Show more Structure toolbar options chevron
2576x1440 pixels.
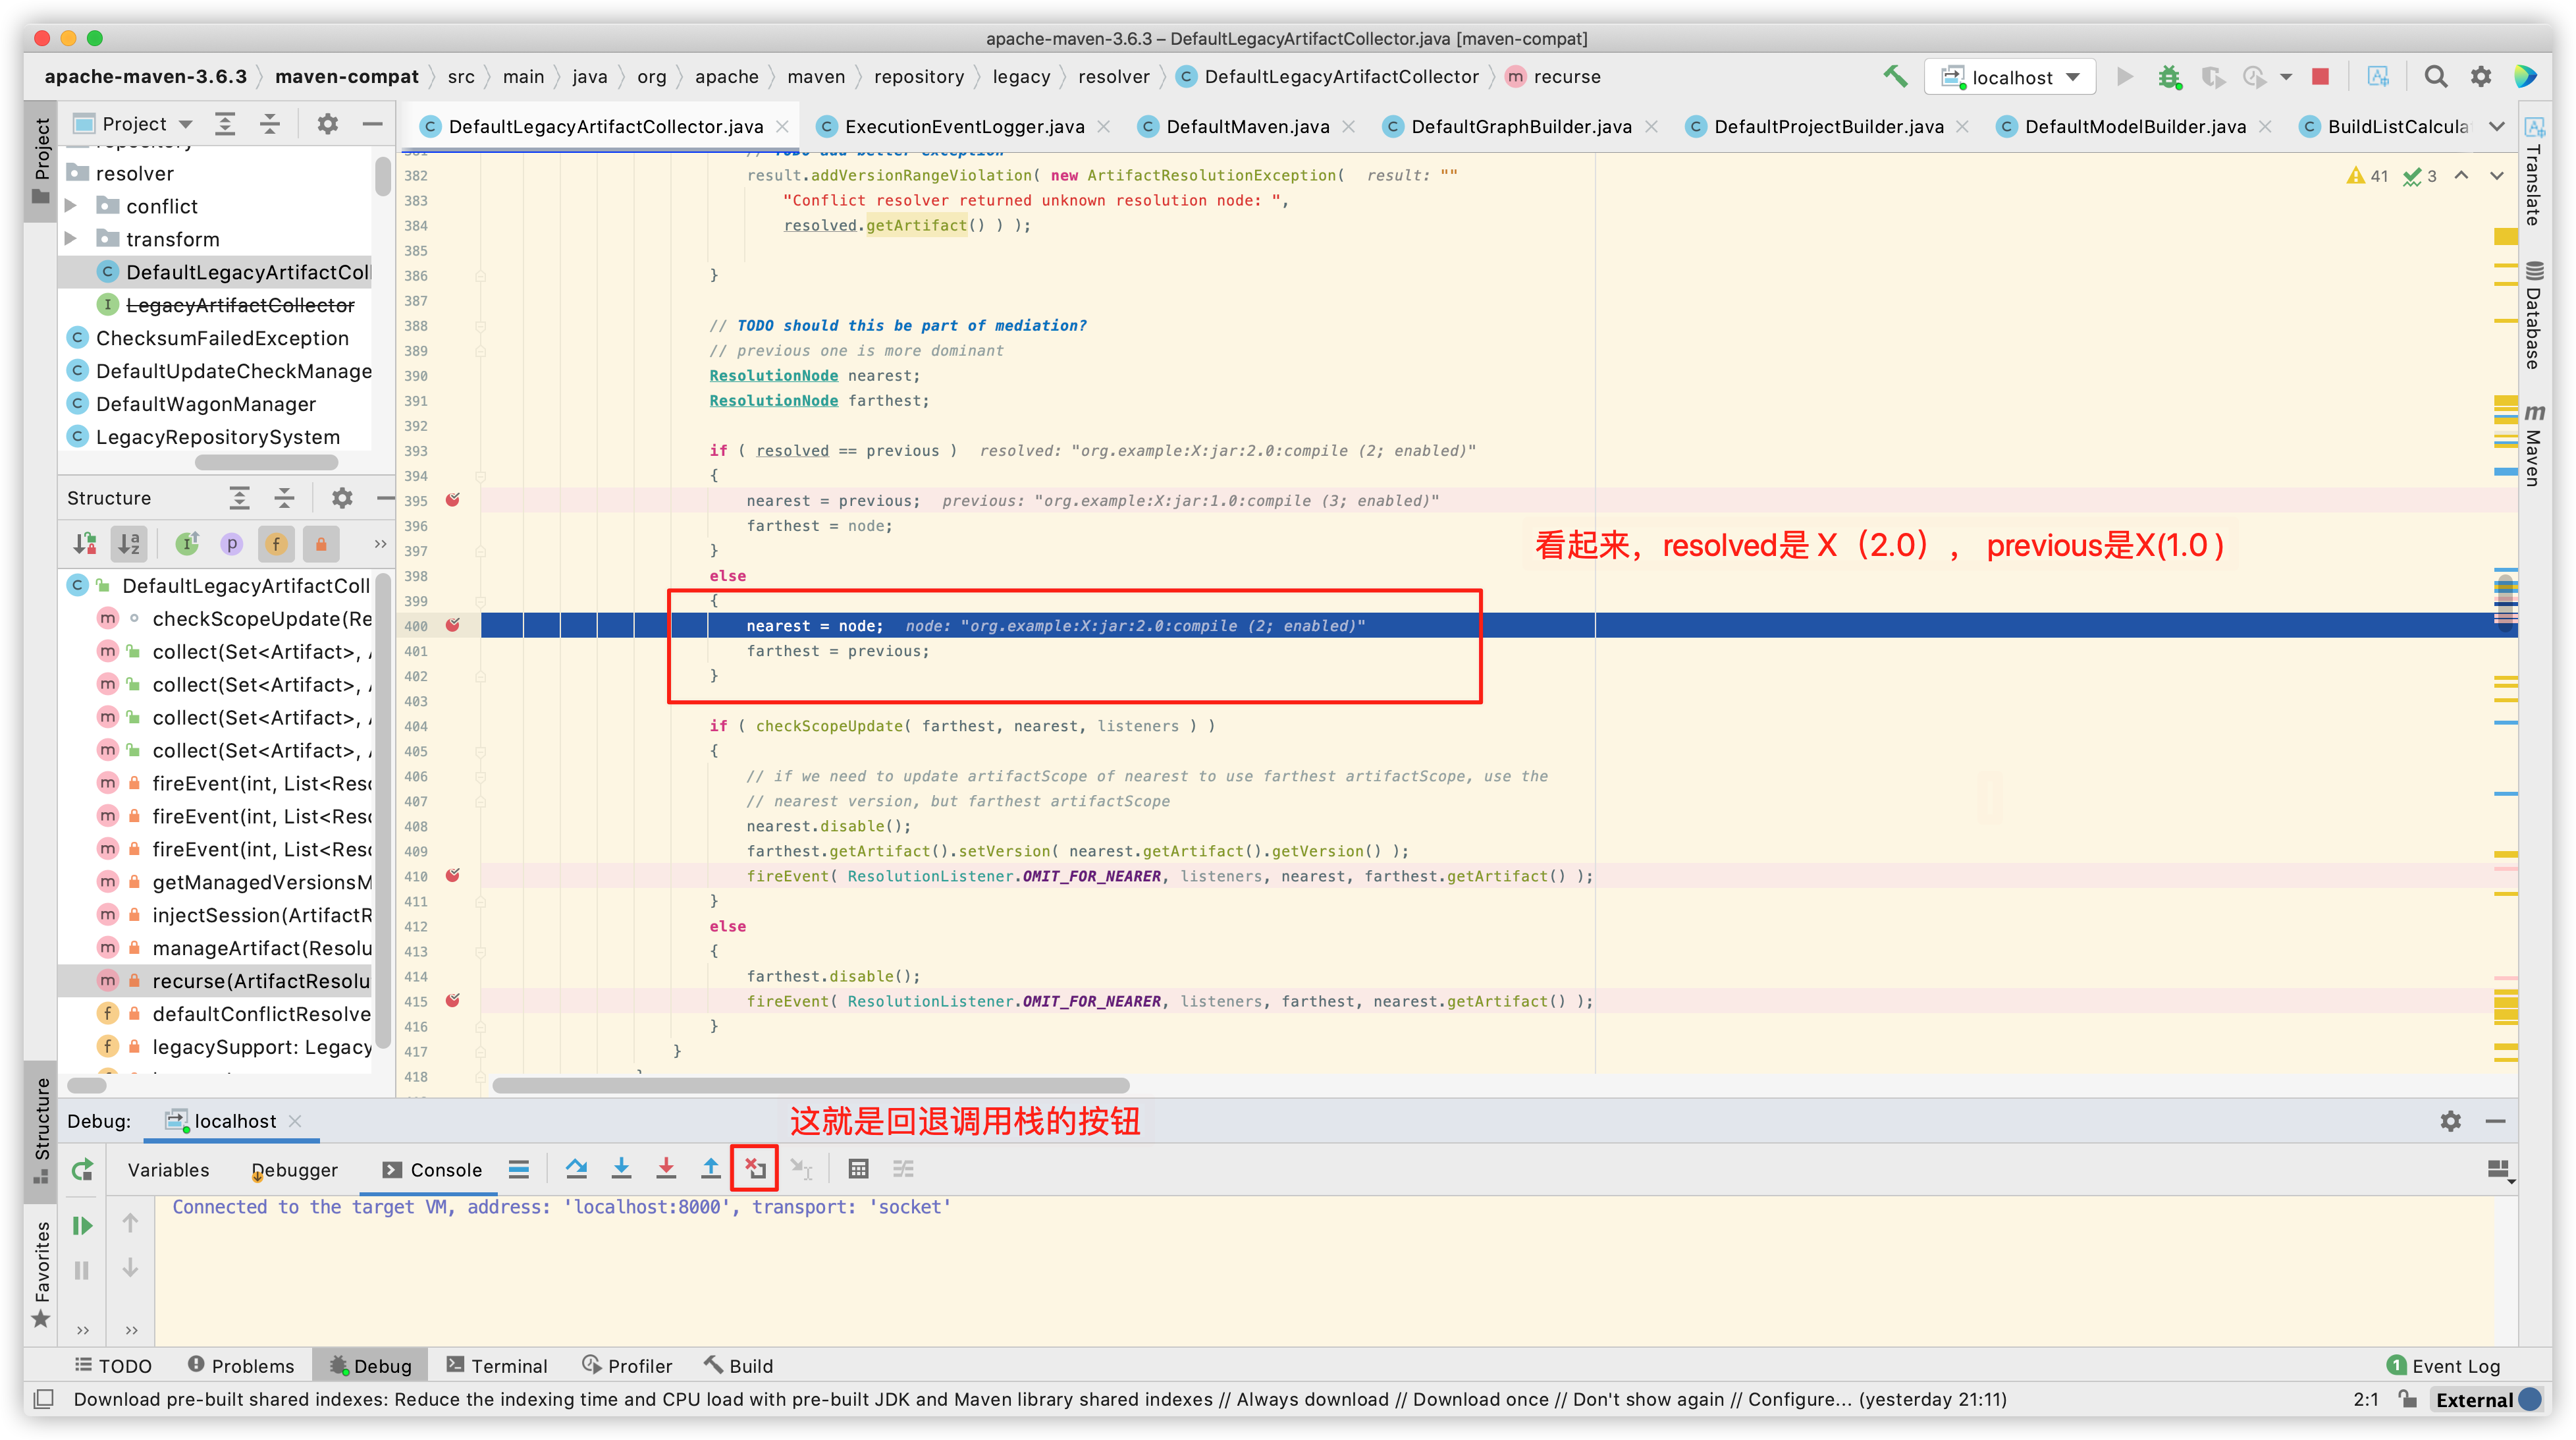[380, 543]
